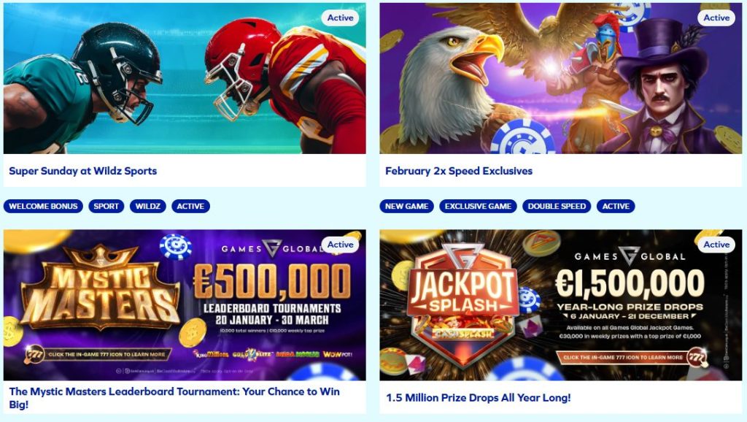Filter by the WILDZ tag

[x=147, y=206]
